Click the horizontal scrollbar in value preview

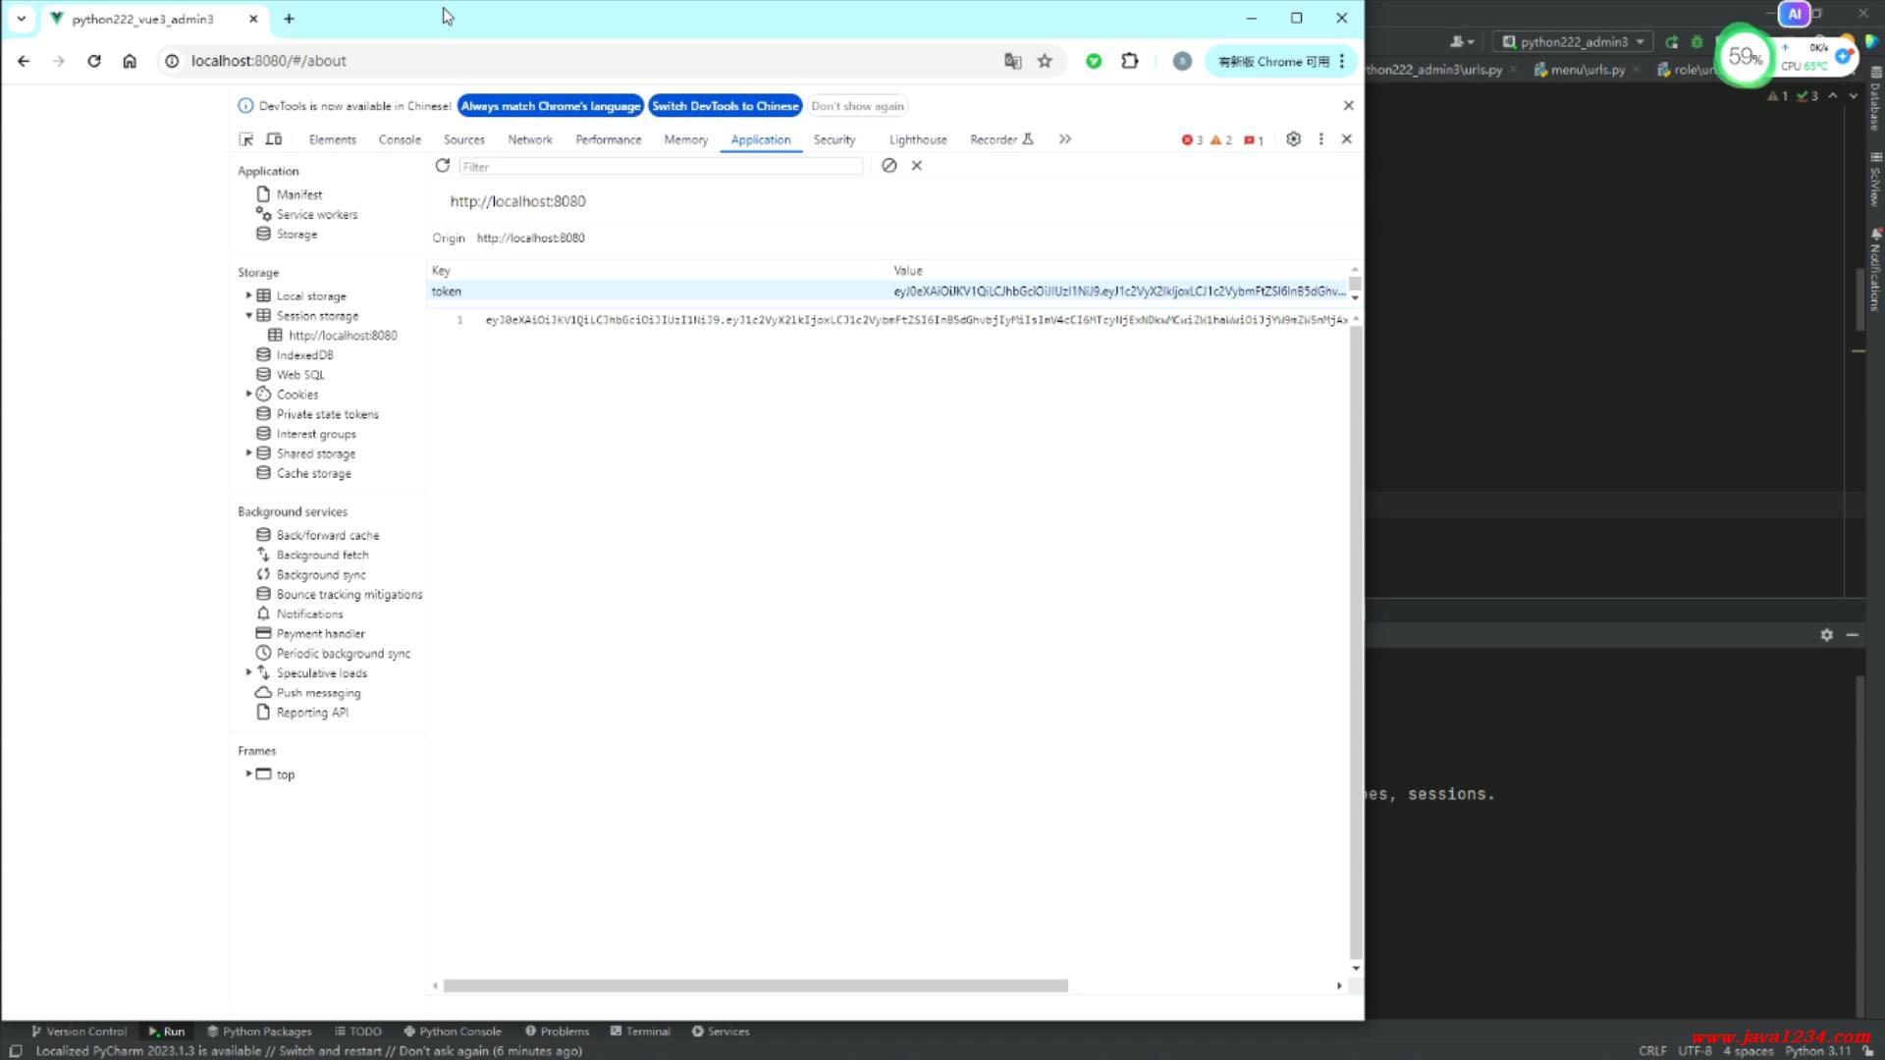pos(755,985)
